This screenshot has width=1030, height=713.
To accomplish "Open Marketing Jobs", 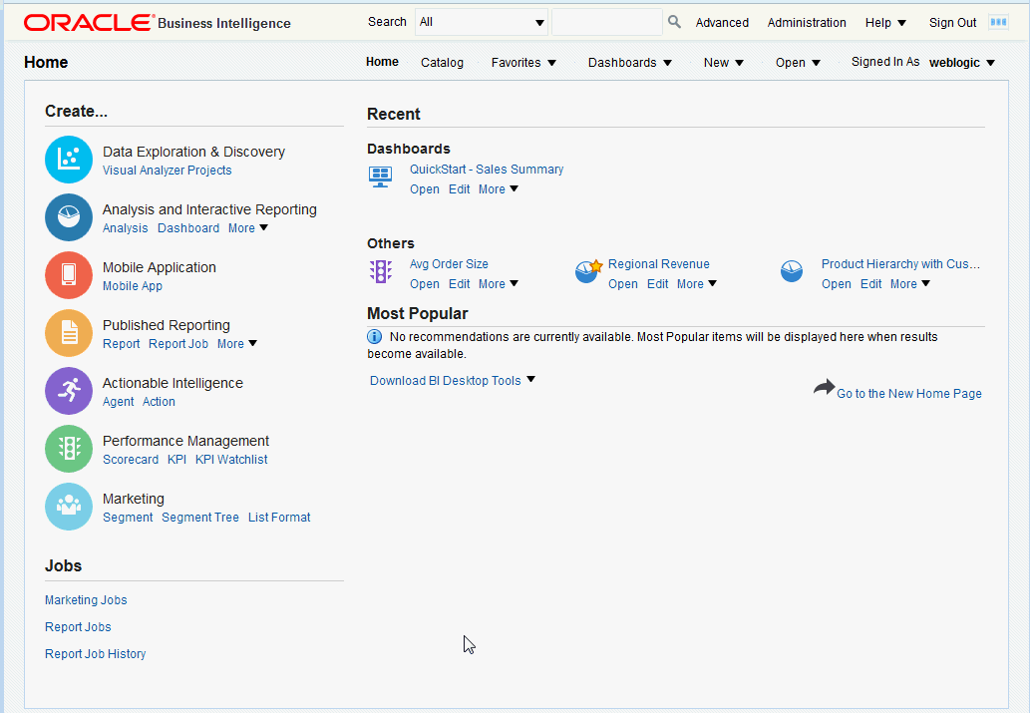I will pos(86,600).
